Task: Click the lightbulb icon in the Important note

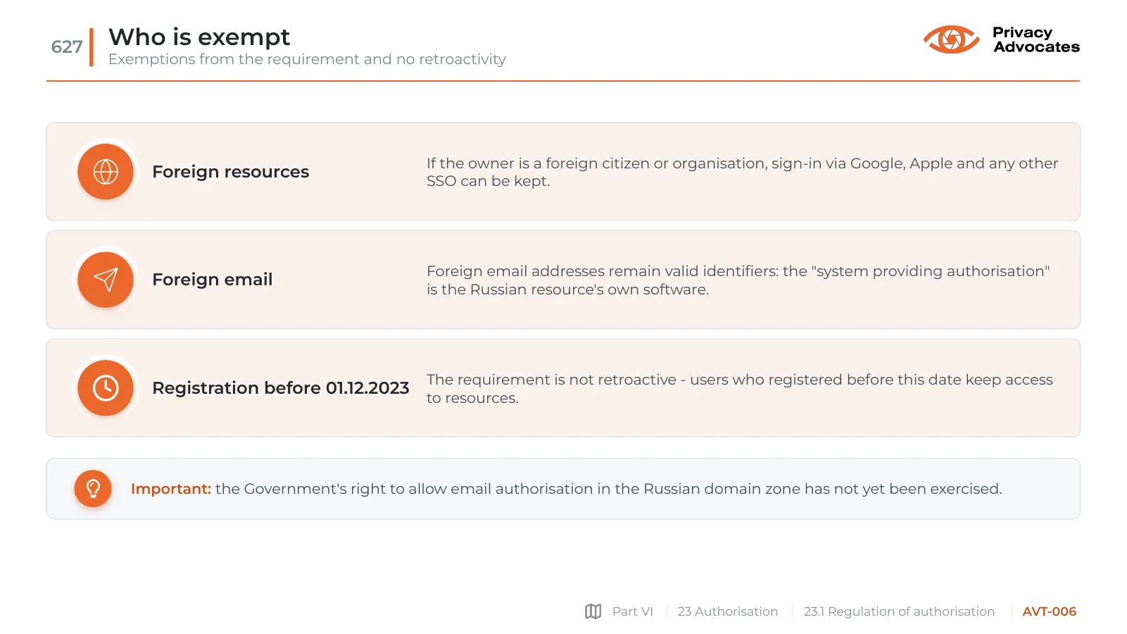Action: pyautogui.click(x=93, y=489)
